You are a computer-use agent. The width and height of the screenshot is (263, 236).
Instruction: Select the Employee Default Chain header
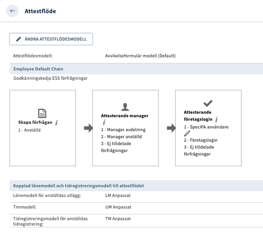(x=38, y=69)
